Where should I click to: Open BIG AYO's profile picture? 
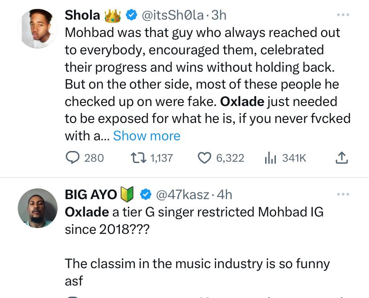(37, 208)
